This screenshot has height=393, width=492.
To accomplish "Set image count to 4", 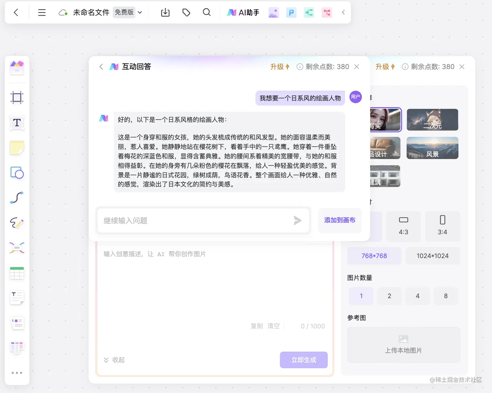I will pyautogui.click(x=417, y=296).
